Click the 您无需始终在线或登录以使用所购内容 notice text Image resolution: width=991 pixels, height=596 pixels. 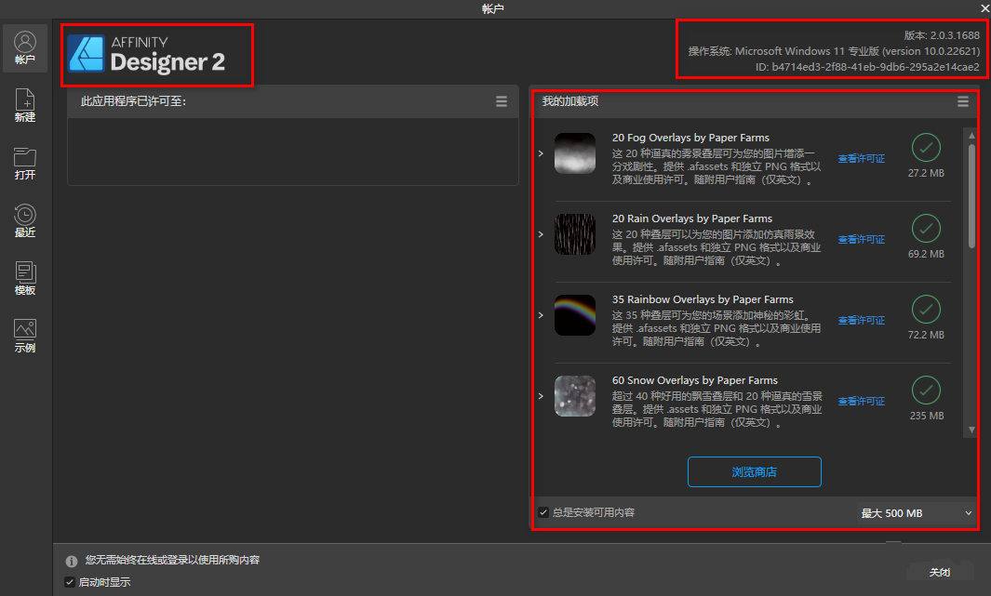(172, 560)
